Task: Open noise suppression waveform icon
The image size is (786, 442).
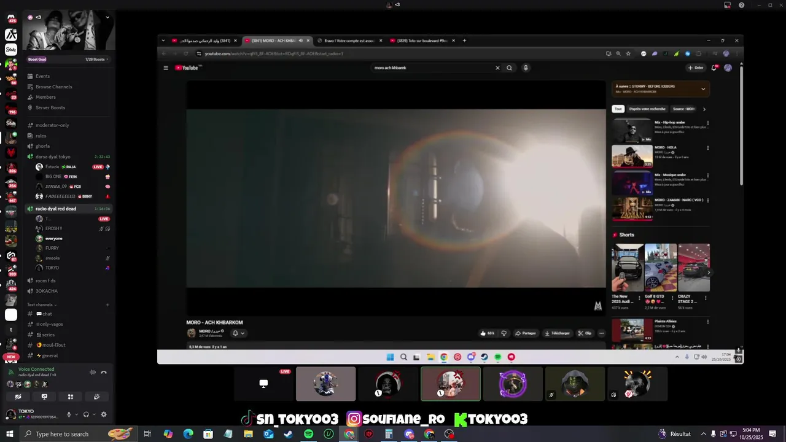Action: pos(93,372)
